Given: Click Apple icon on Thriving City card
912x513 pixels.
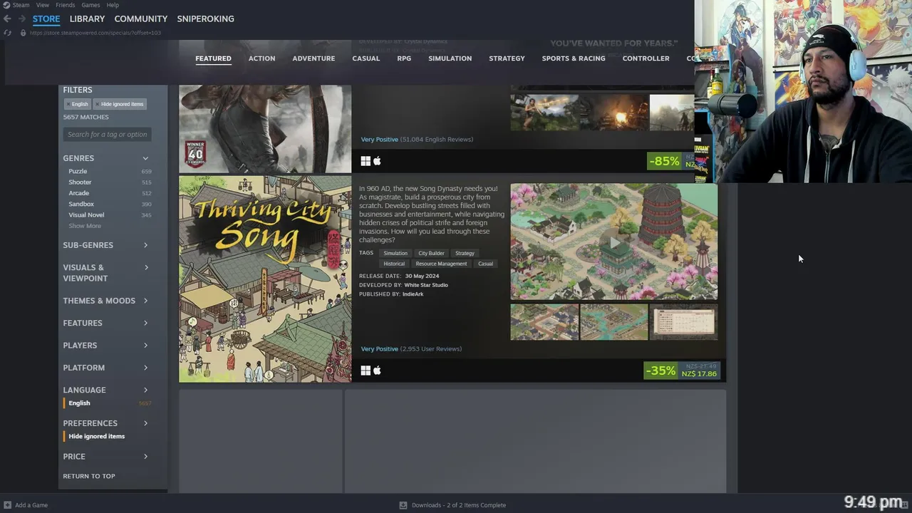Looking at the screenshot, I should pos(378,370).
